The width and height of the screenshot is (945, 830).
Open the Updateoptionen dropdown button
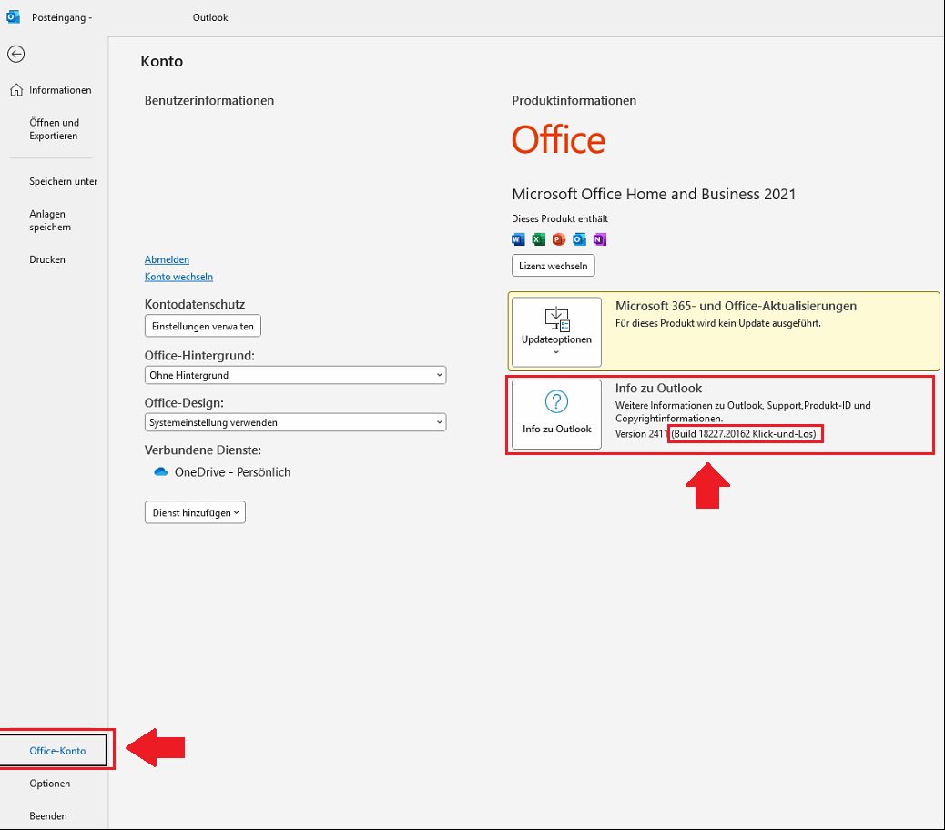[x=556, y=332]
